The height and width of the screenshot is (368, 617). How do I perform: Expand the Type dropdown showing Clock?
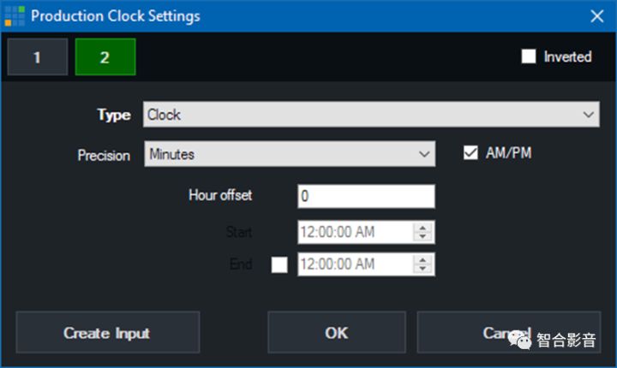coord(371,114)
